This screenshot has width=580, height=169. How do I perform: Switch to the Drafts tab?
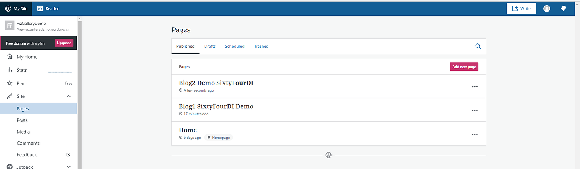click(210, 46)
